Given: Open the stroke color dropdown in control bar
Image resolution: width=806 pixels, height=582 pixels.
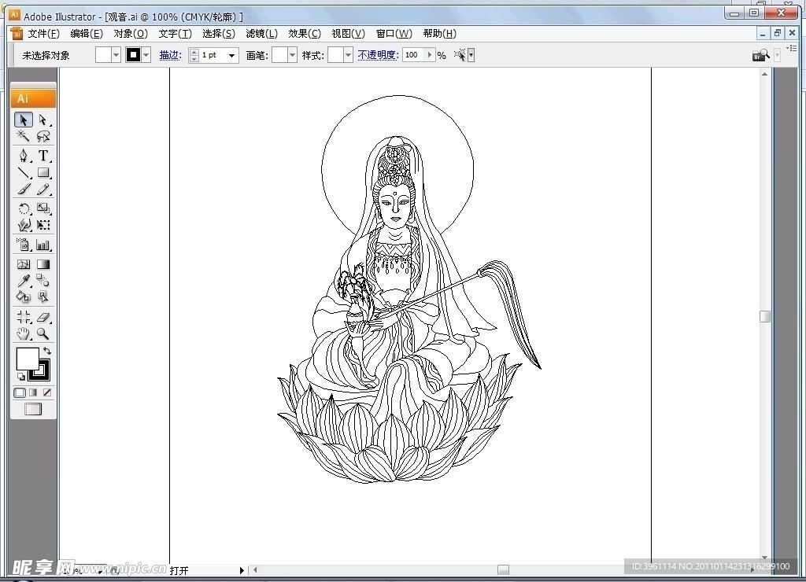Looking at the screenshot, I should pos(146,55).
